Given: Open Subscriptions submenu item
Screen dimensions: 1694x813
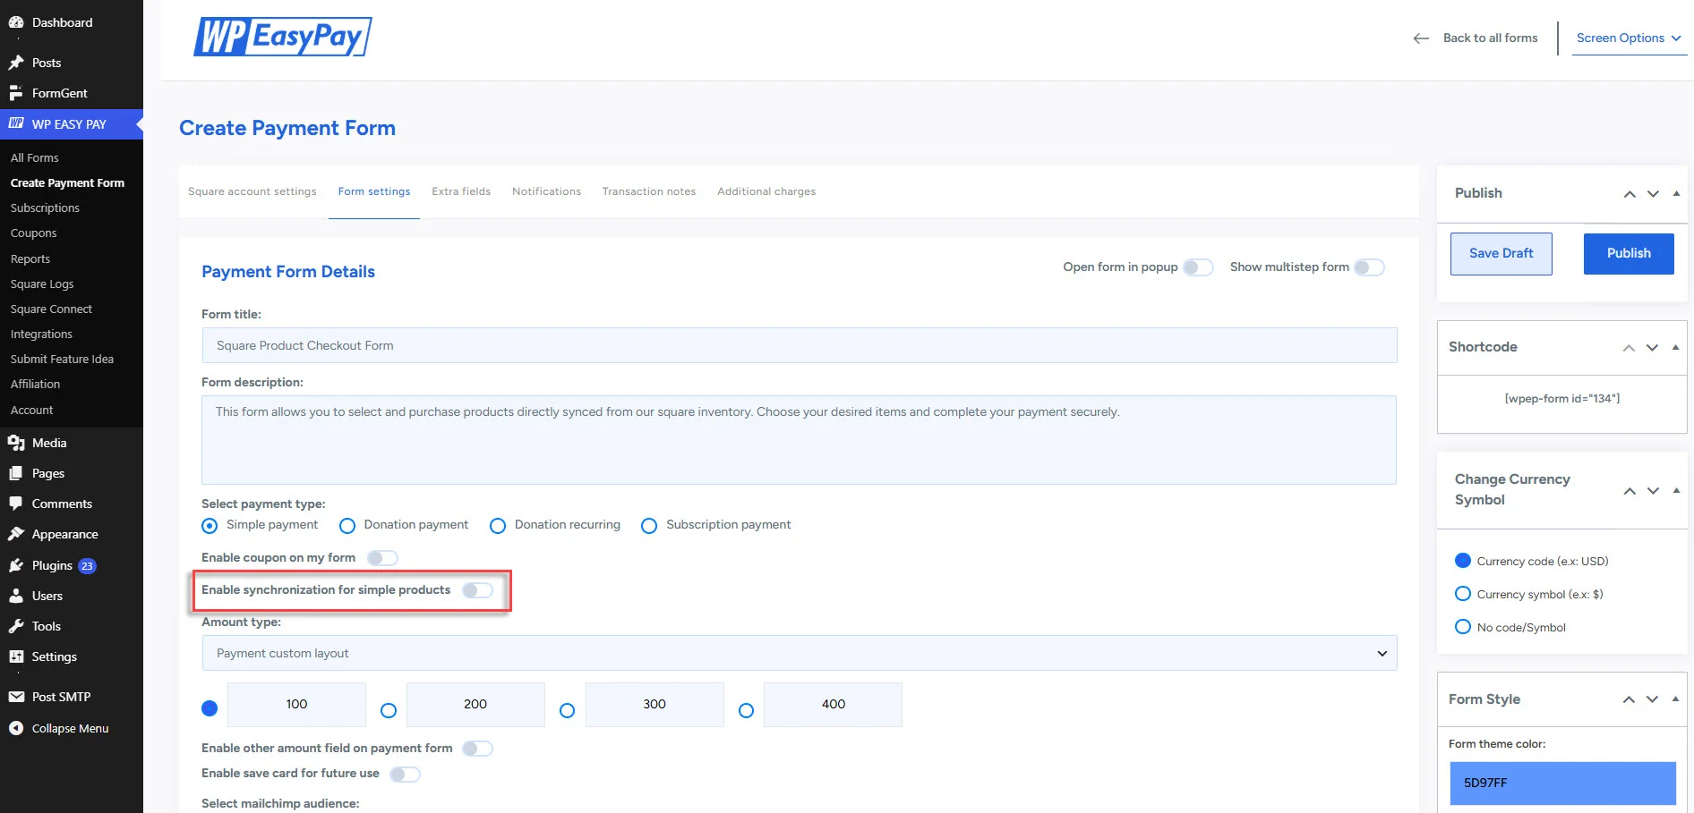Looking at the screenshot, I should [45, 207].
